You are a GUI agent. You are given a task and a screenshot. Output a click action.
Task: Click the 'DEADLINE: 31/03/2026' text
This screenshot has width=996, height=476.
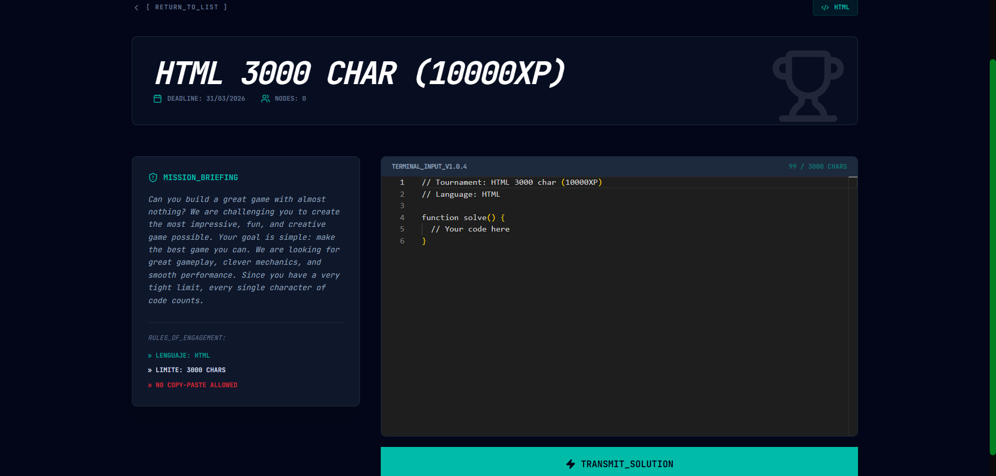pyautogui.click(x=206, y=99)
